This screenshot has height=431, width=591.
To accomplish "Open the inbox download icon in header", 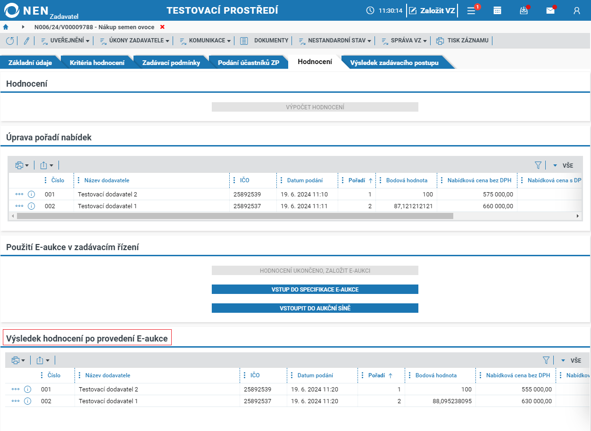I will [524, 10].
